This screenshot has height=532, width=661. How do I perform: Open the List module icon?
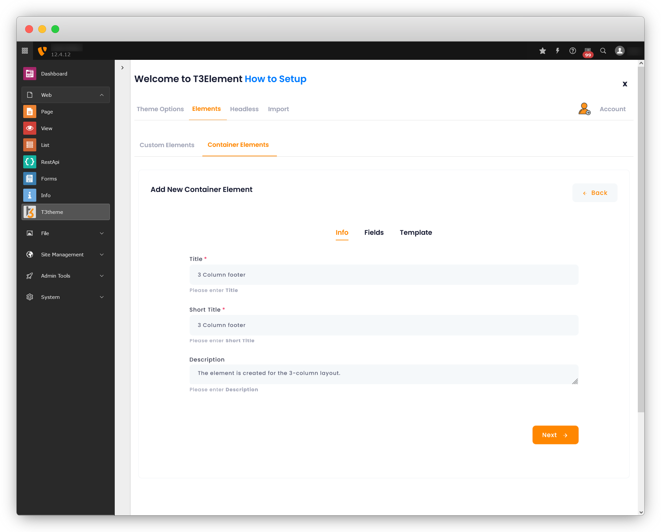coord(30,145)
